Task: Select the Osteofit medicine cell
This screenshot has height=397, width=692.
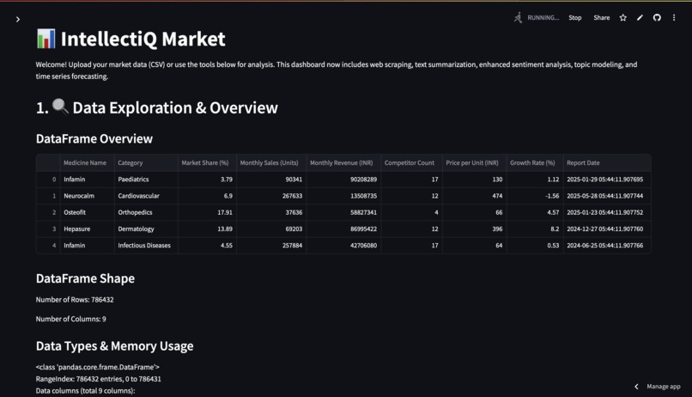Action: [x=87, y=212]
